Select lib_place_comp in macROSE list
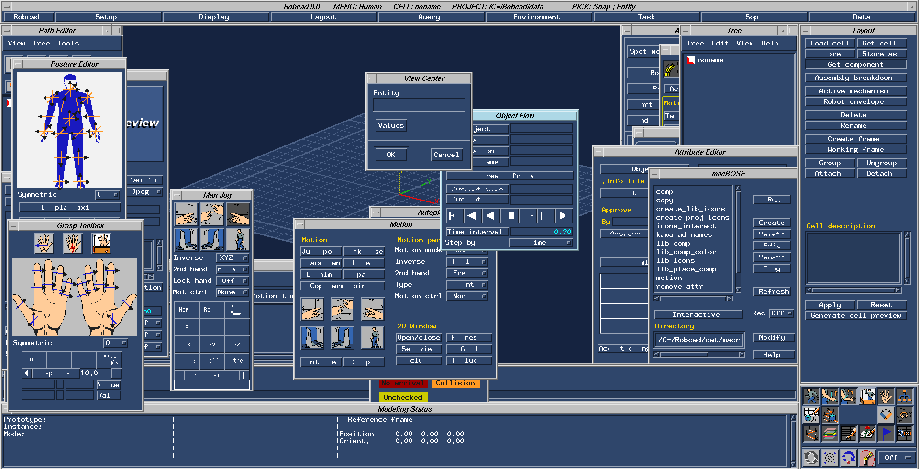Viewport: 919px width, 469px height. [x=686, y=269]
